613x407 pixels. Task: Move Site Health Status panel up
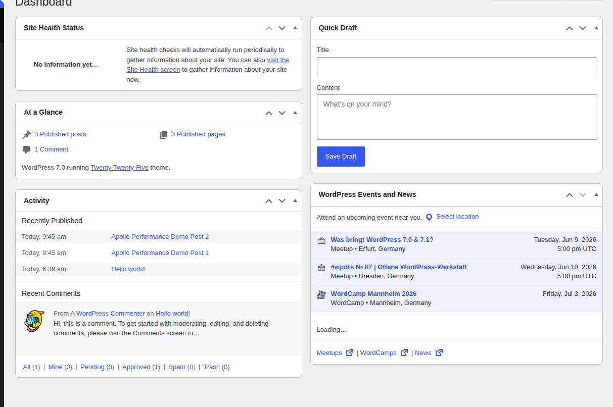click(x=269, y=28)
